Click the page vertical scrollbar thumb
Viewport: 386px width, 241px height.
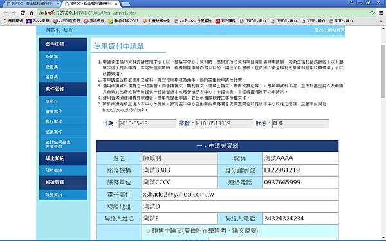383,71
